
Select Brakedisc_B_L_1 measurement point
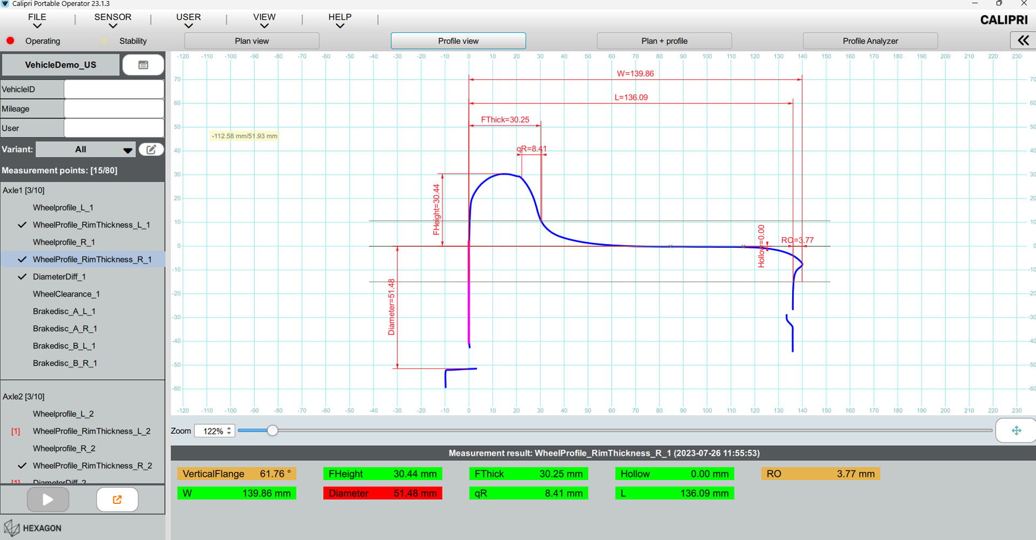pyautogui.click(x=64, y=345)
